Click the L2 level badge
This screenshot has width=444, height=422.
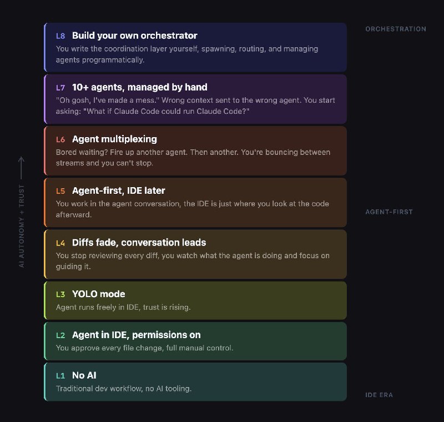60,335
